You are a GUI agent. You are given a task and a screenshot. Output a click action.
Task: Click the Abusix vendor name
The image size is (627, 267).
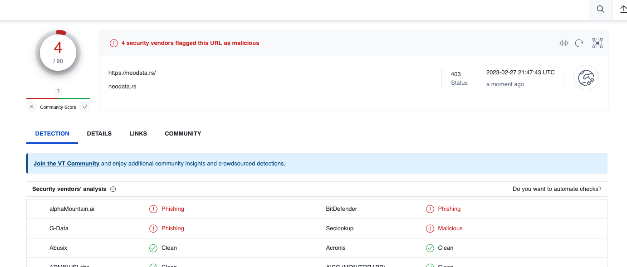click(x=59, y=248)
